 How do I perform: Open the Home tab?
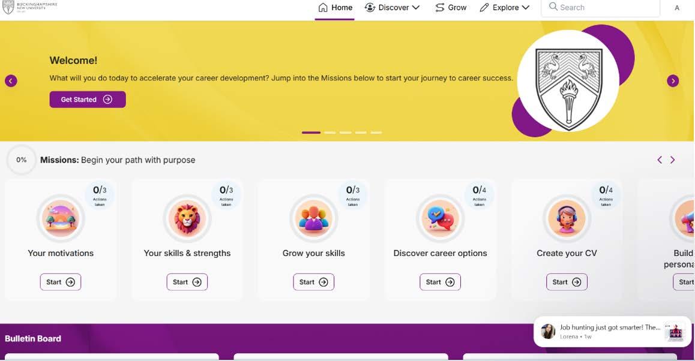[x=335, y=8]
